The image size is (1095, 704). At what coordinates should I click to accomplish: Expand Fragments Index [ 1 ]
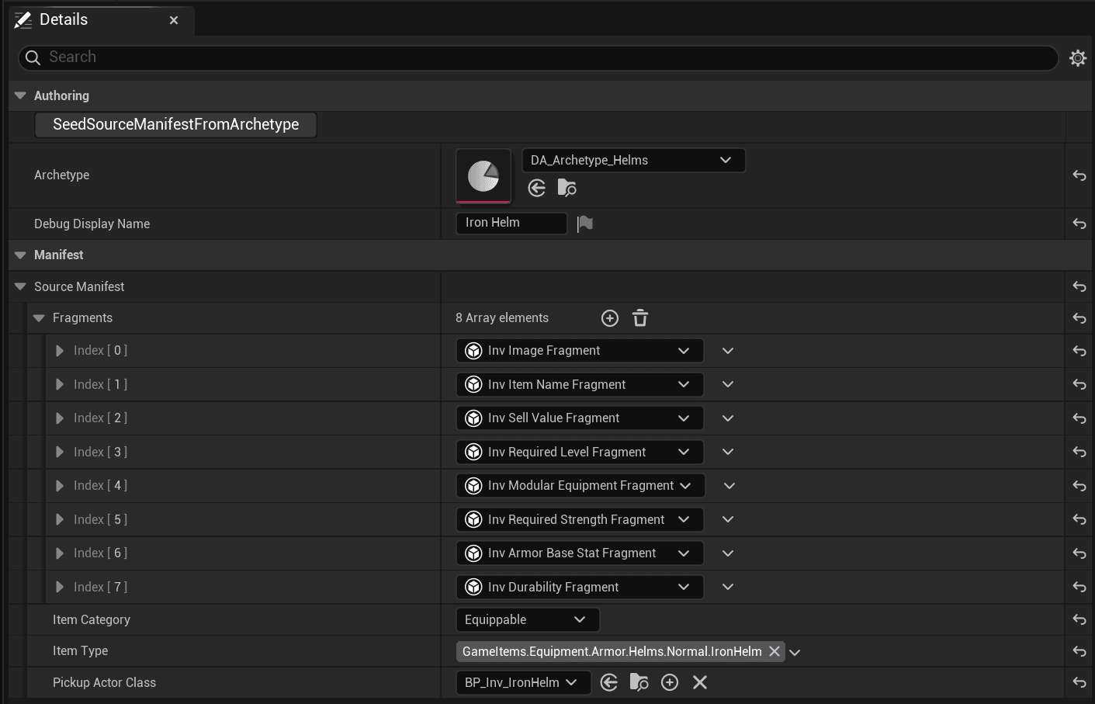click(x=60, y=384)
